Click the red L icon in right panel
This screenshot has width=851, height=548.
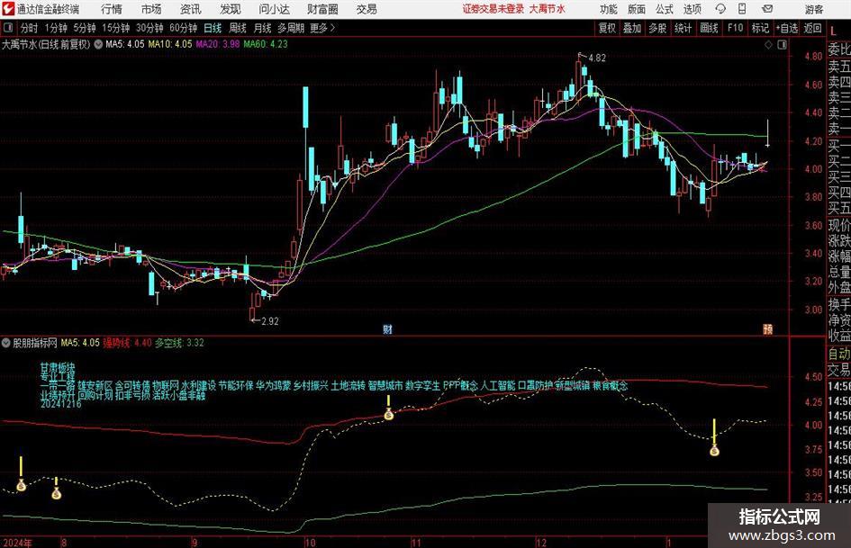[833, 32]
